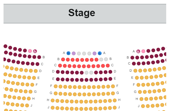Image resolution: width=170 pixels, height=111 pixels.
Task: Click the left gray seat in center row D
Action: coord(86,73)
